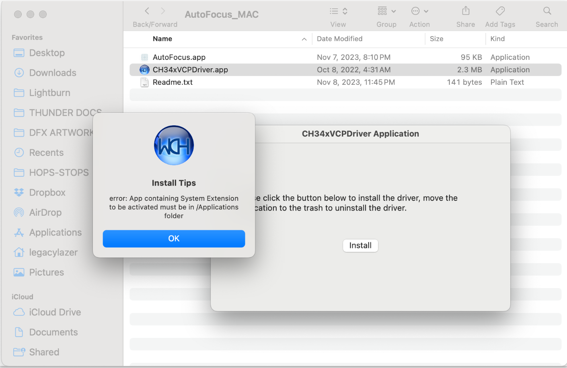Click the AutoFocus.app file icon
The image size is (567, 368).
pyautogui.click(x=144, y=57)
